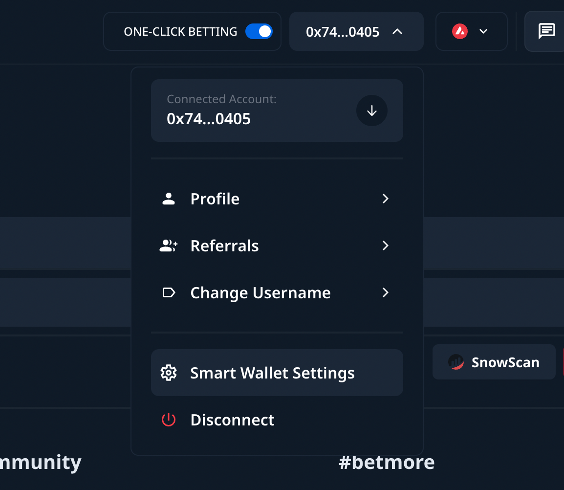Open the network selector dropdown chevron
This screenshot has height=490, width=564.
tap(483, 32)
